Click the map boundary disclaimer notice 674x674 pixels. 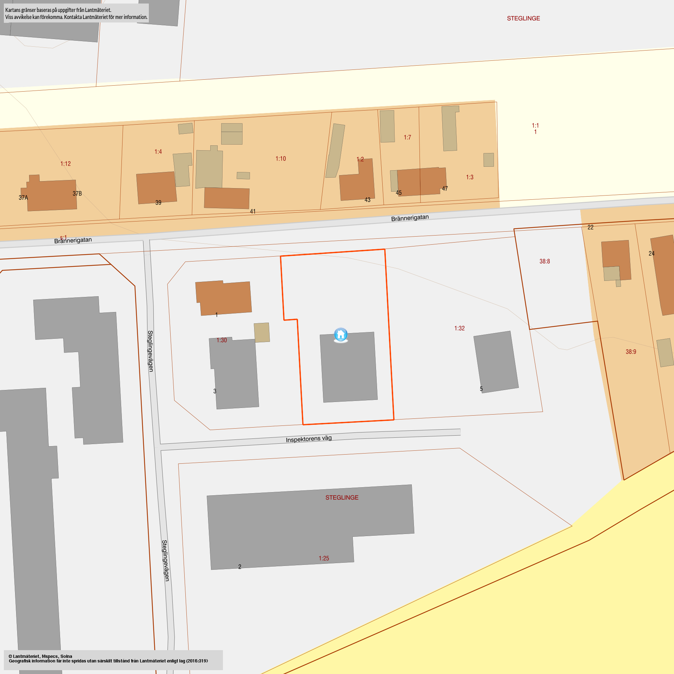(76, 13)
